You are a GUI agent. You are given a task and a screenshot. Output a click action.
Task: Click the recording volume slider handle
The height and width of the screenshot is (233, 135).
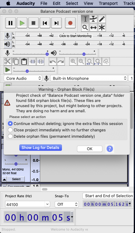[47, 54]
